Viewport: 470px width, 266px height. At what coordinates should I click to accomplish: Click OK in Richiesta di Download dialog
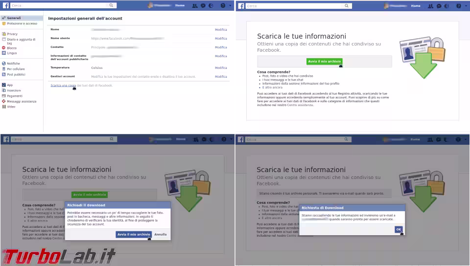pyautogui.click(x=399, y=229)
